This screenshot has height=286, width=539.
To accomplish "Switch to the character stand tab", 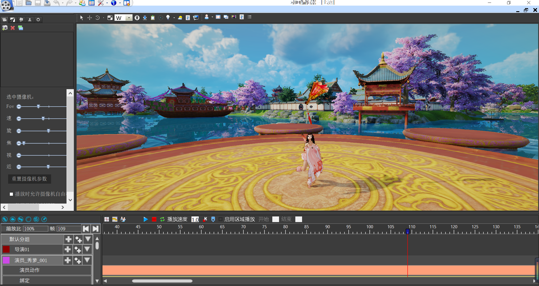I will click(x=30, y=20).
